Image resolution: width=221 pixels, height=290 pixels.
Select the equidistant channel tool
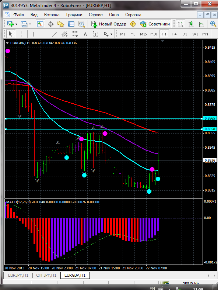coord(64,34)
